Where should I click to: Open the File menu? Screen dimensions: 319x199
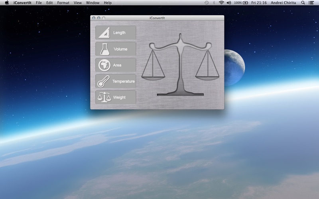point(39,3)
